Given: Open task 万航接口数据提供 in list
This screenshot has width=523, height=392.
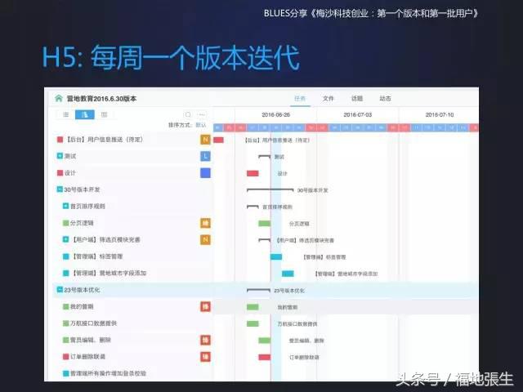Looking at the screenshot, I should coord(94,323).
